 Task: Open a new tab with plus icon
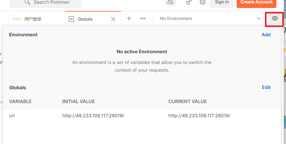click(129, 18)
